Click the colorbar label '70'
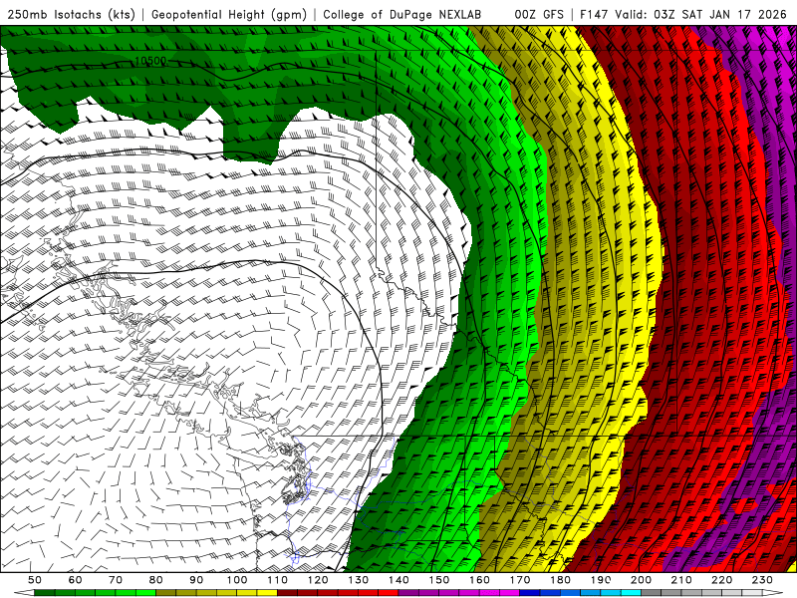The image size is (797, 598). [116, 580]
